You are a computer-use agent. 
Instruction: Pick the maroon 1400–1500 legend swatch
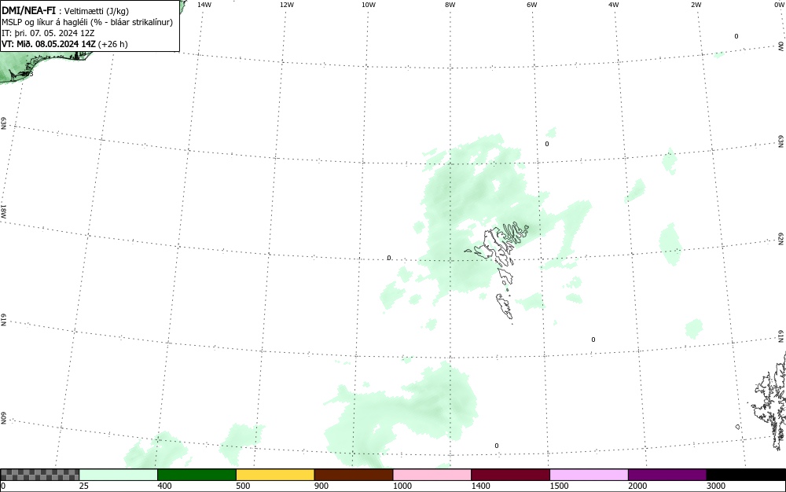point(510,475)
